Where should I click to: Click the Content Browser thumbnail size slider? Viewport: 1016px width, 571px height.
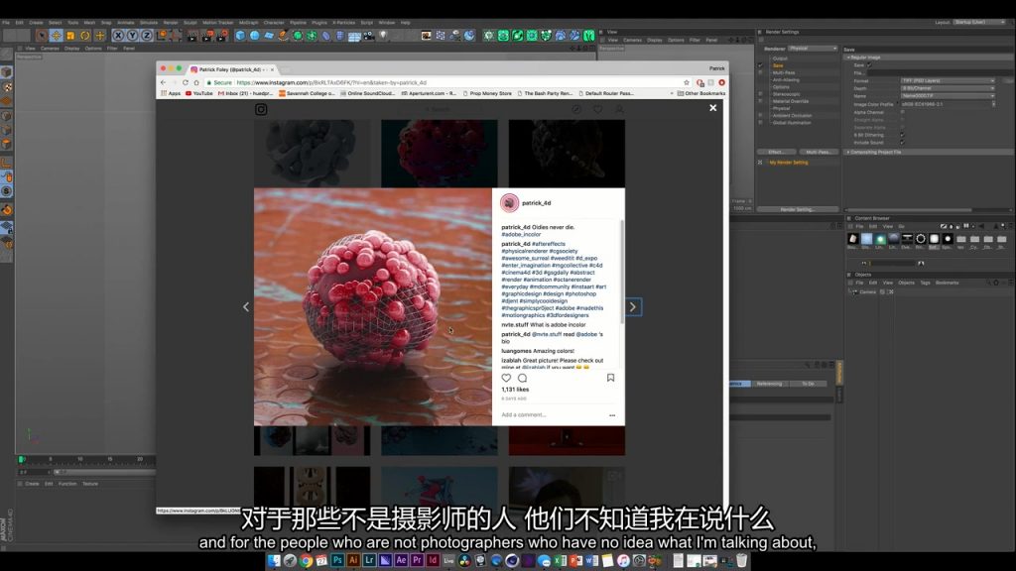(x=892, y=264)
